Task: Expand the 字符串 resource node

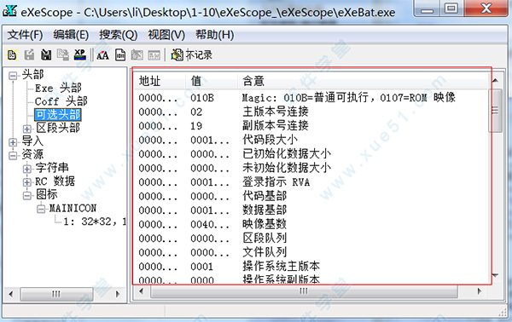Action: tap(27, 169)
